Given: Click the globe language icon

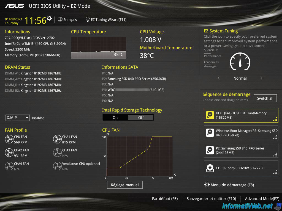Looking at the screenshot, I should coord(60,20).
